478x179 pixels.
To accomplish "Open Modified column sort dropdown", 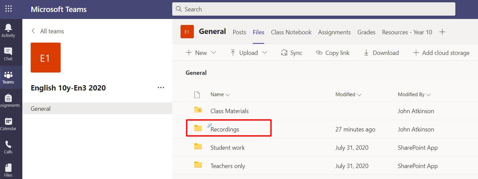I will coord(348,94).
